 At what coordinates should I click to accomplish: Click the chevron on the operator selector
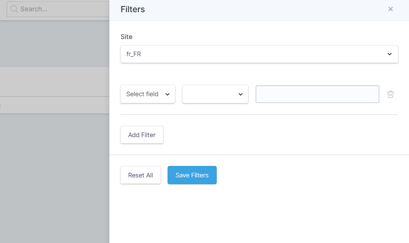[240, 94]
